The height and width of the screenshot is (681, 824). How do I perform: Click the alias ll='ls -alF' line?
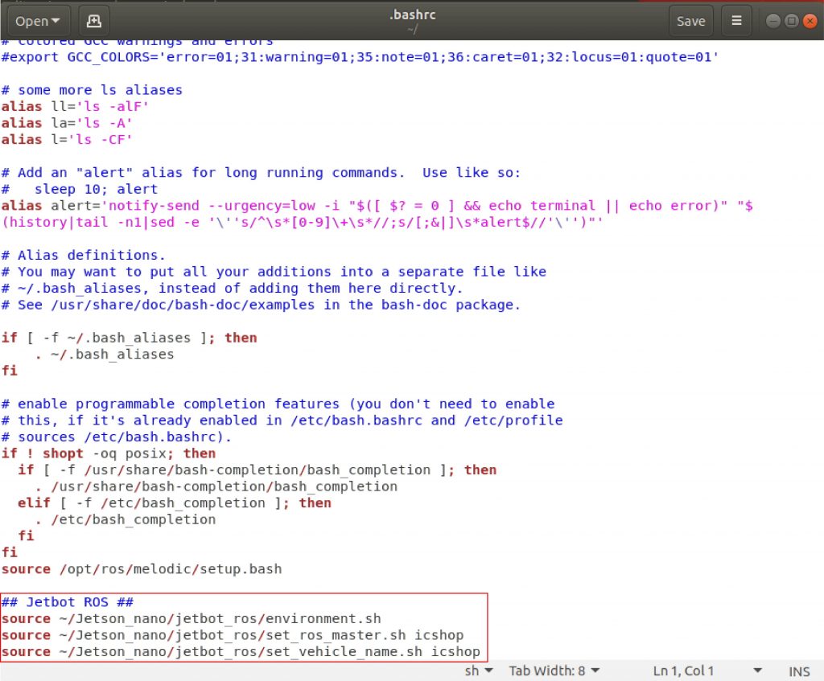click(x=75, y=106)
